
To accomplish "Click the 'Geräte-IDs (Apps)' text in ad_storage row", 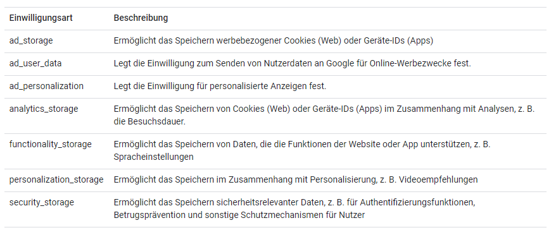I will pos(398,40).
